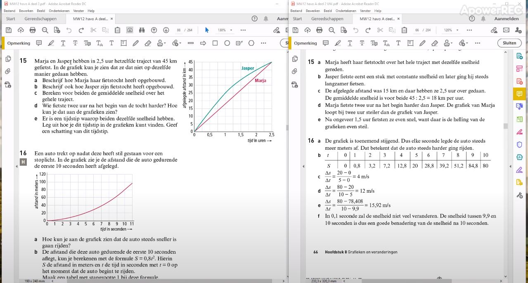Switch to Gereedschappen tab in left window
This screenshot has height=283, width=528.
[x=40, y=19]
